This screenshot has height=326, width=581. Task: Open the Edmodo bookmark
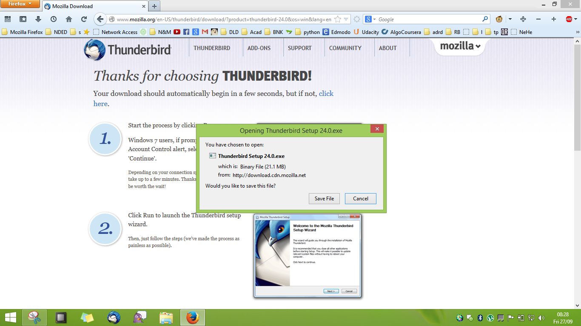(336, 32)
